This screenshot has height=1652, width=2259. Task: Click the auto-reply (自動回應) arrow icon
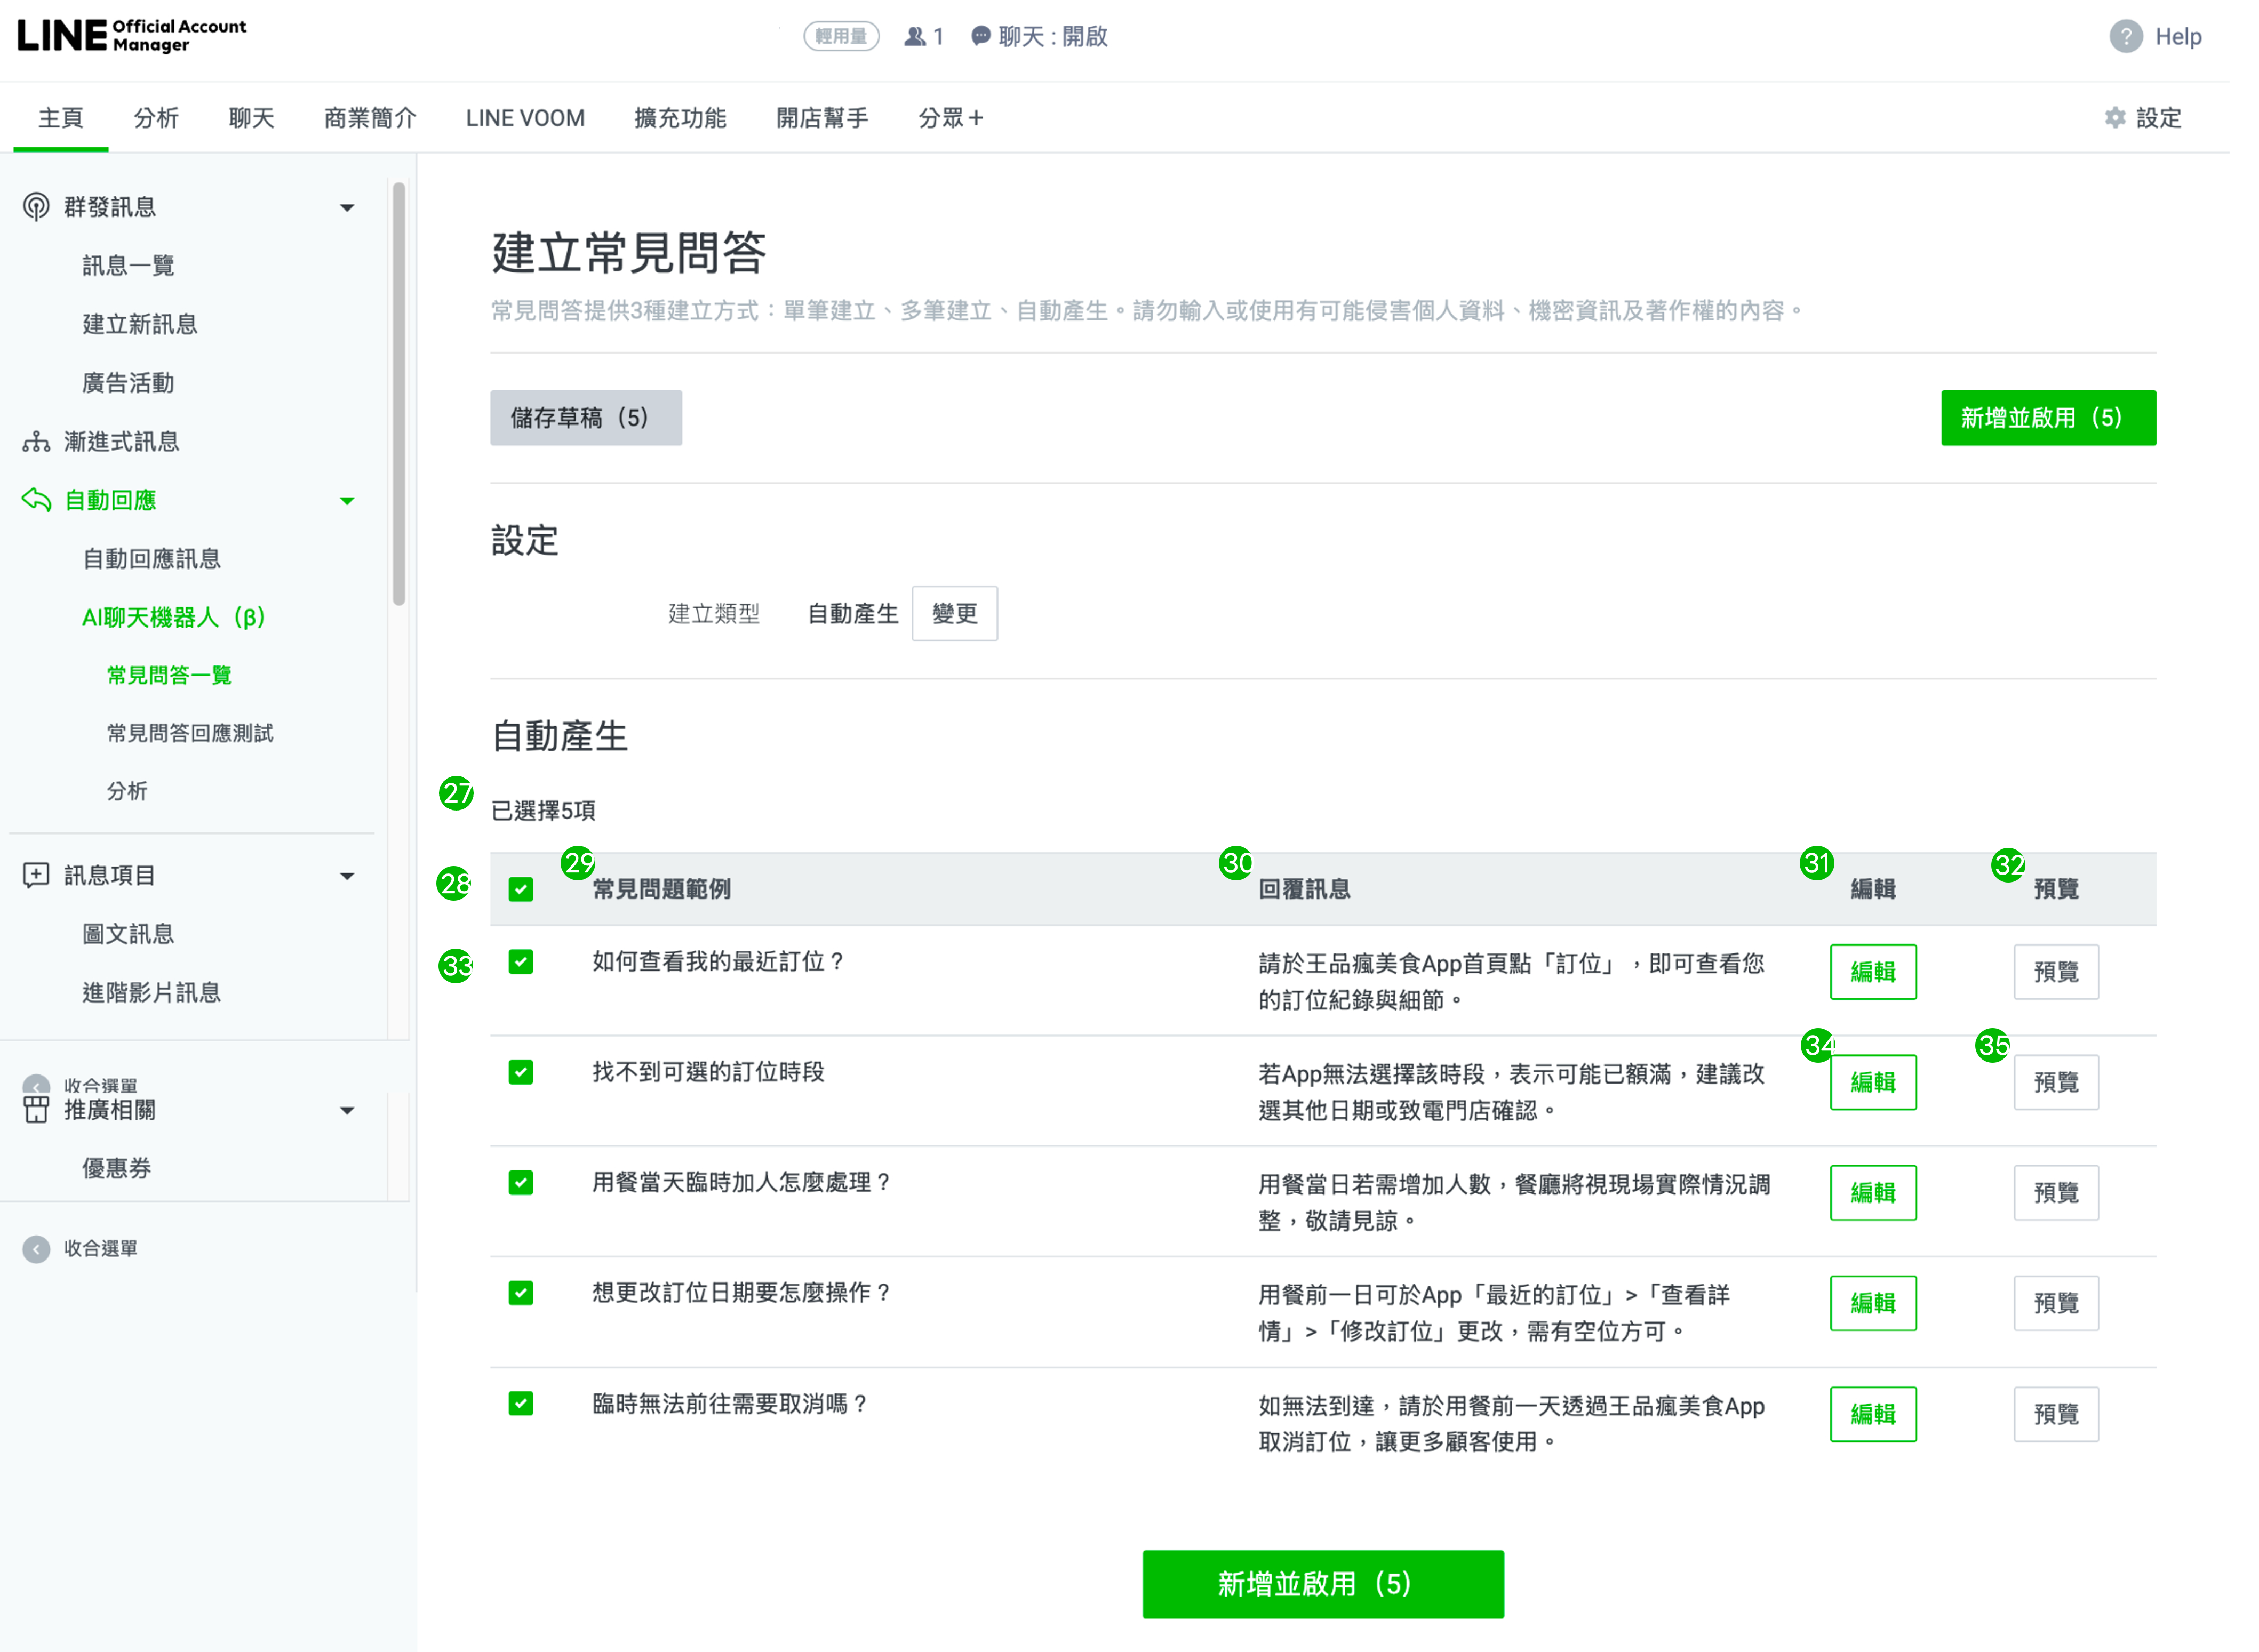tap(36, 500)
